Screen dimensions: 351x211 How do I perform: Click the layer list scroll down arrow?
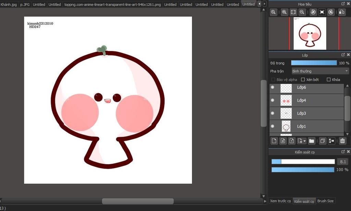tap(347, 134)
